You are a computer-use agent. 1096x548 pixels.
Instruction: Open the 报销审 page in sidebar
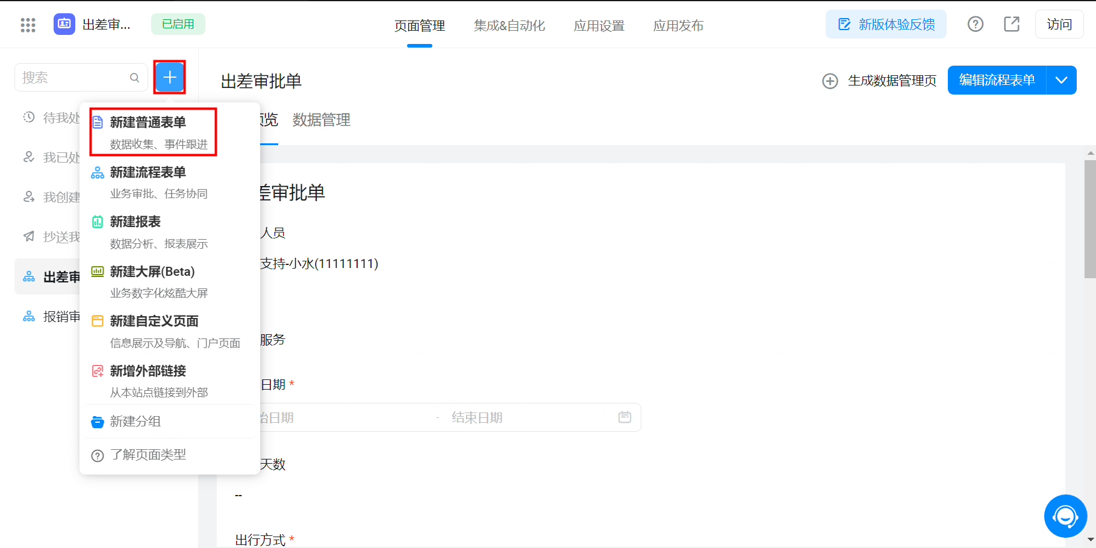(x=48, y=317)
